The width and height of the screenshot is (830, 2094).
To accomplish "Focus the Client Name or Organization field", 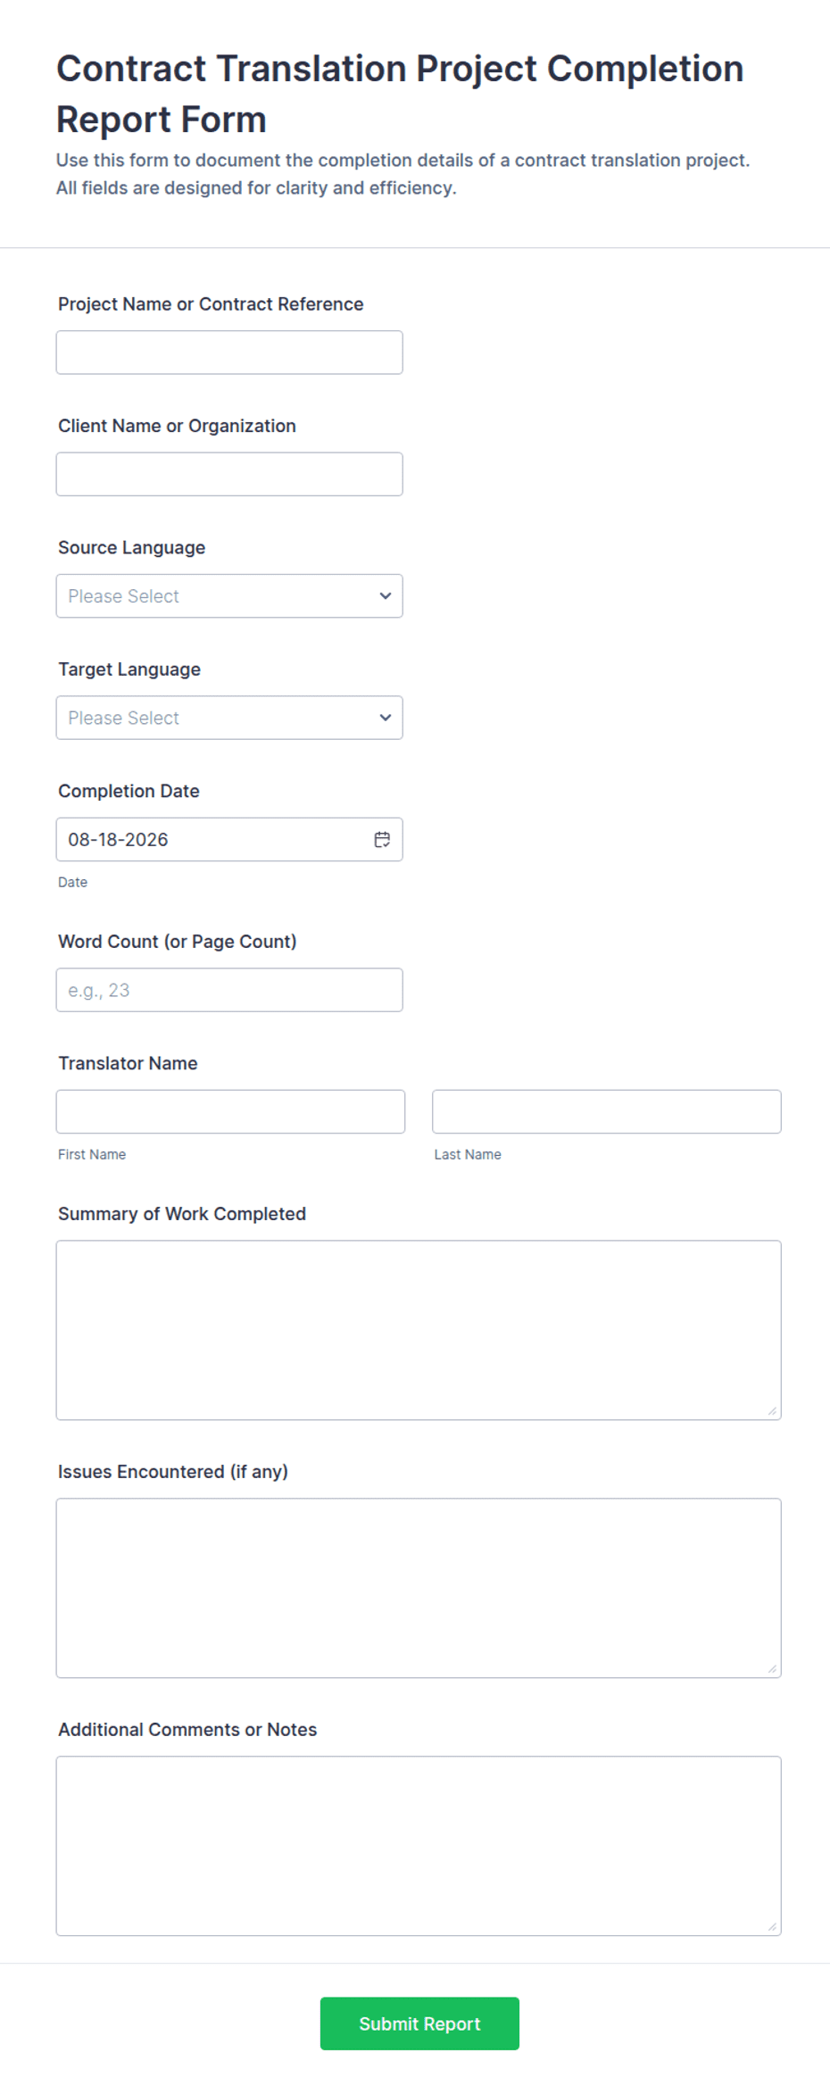I will (x=229, y=474).
